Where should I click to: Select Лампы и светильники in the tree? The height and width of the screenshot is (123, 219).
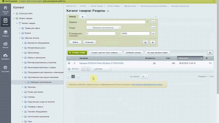pyautogui.click(x=37, y=58)
